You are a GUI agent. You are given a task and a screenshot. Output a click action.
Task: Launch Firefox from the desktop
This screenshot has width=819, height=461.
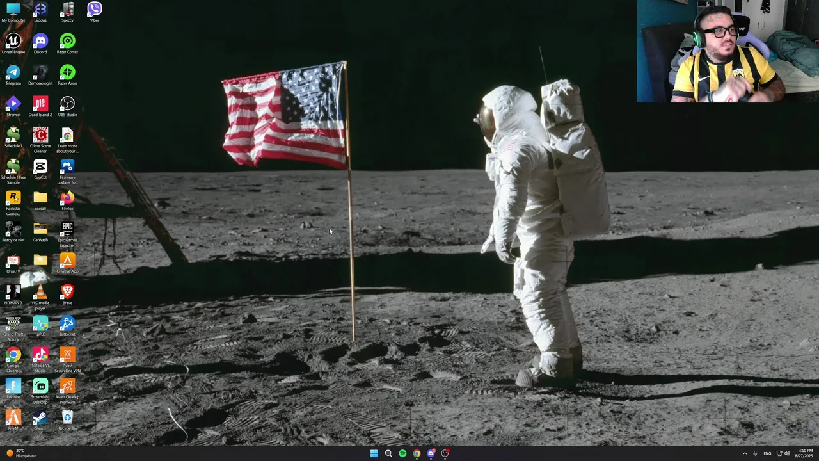coord(67,200)
